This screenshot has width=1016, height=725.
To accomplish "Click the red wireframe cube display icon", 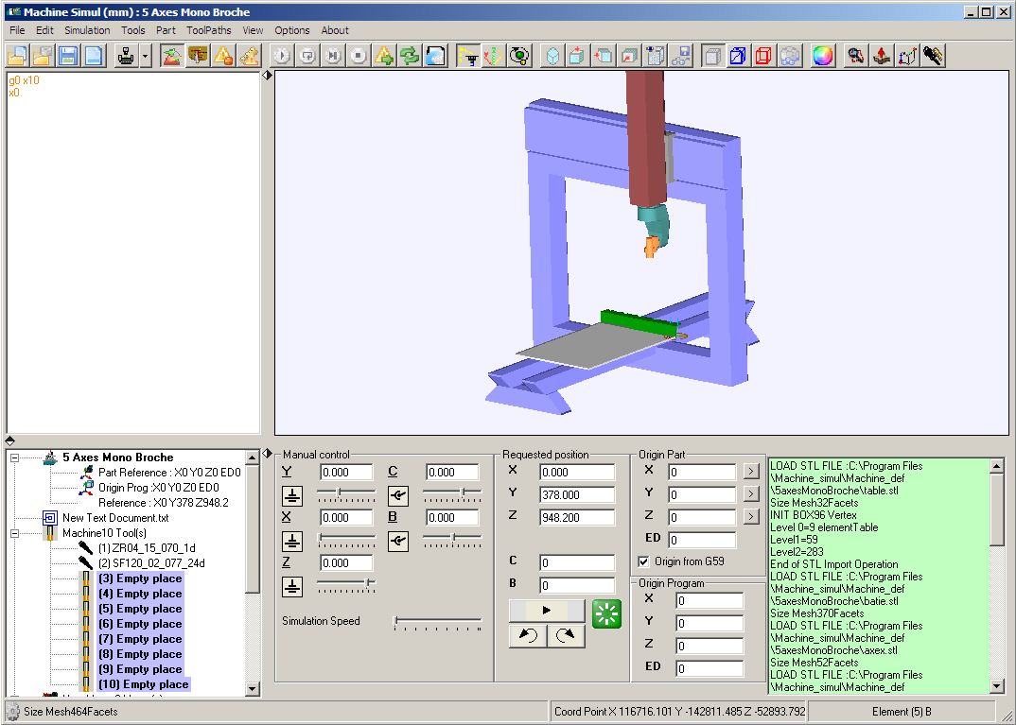I will 763,56.
